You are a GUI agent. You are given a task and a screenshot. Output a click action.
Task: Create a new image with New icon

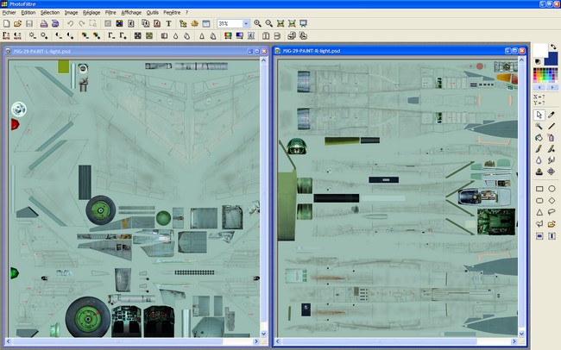click(x=6, y=23)
